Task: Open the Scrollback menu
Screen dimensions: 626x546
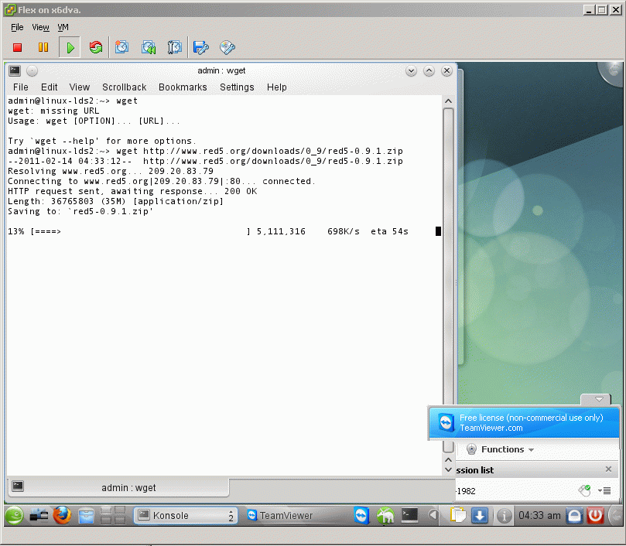Action: pyautogui.click(x=124, y=87)
